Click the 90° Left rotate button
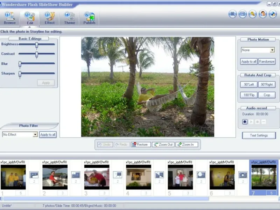The image size is (280, 210). tap(248, 84)
